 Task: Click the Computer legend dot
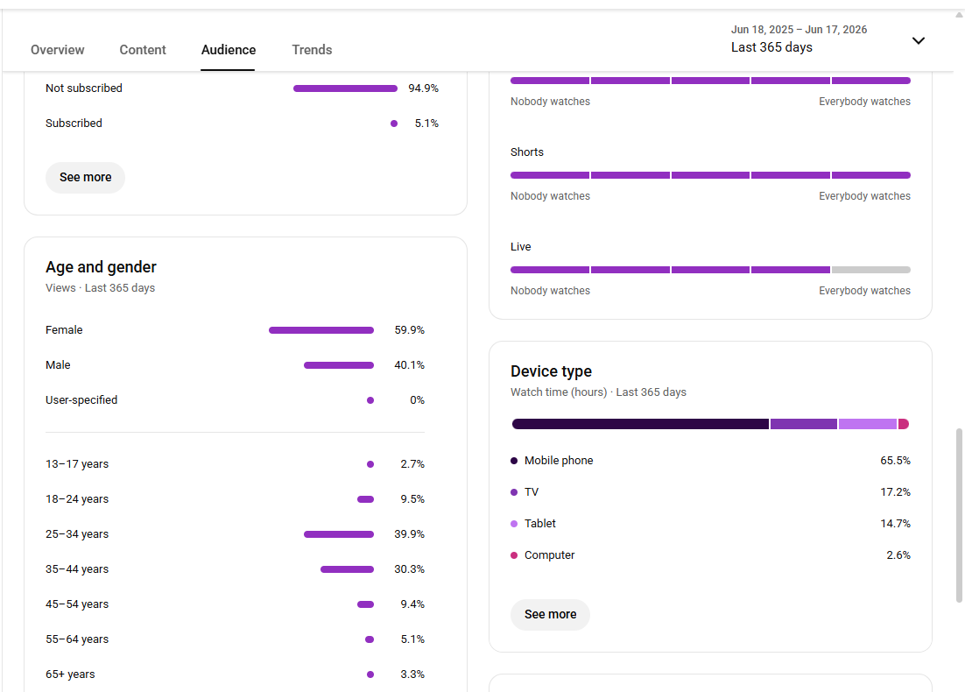click(x=514, y=555)
